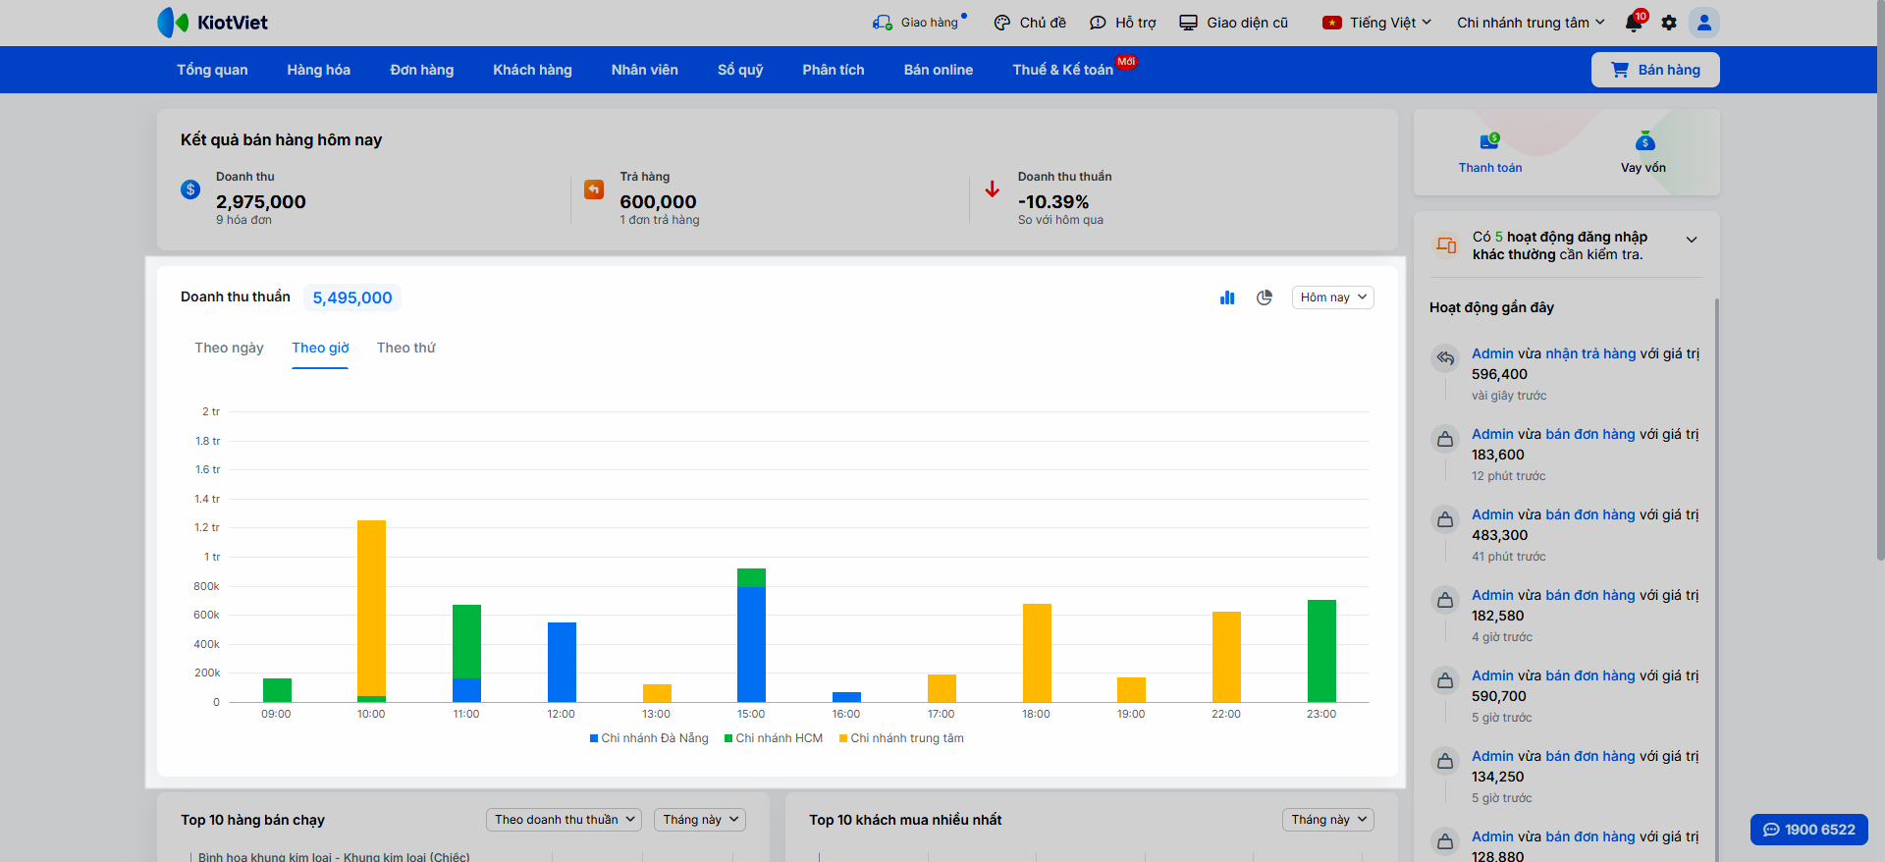Click the Bán hàng button

(x=1655, y=70)
